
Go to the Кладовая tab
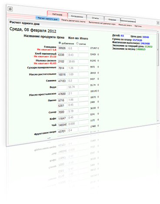[x=112, y=20]
